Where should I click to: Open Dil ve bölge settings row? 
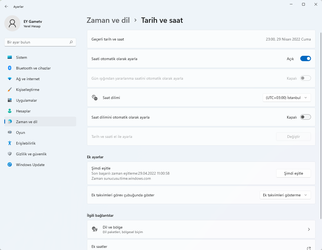coord(201,229)
